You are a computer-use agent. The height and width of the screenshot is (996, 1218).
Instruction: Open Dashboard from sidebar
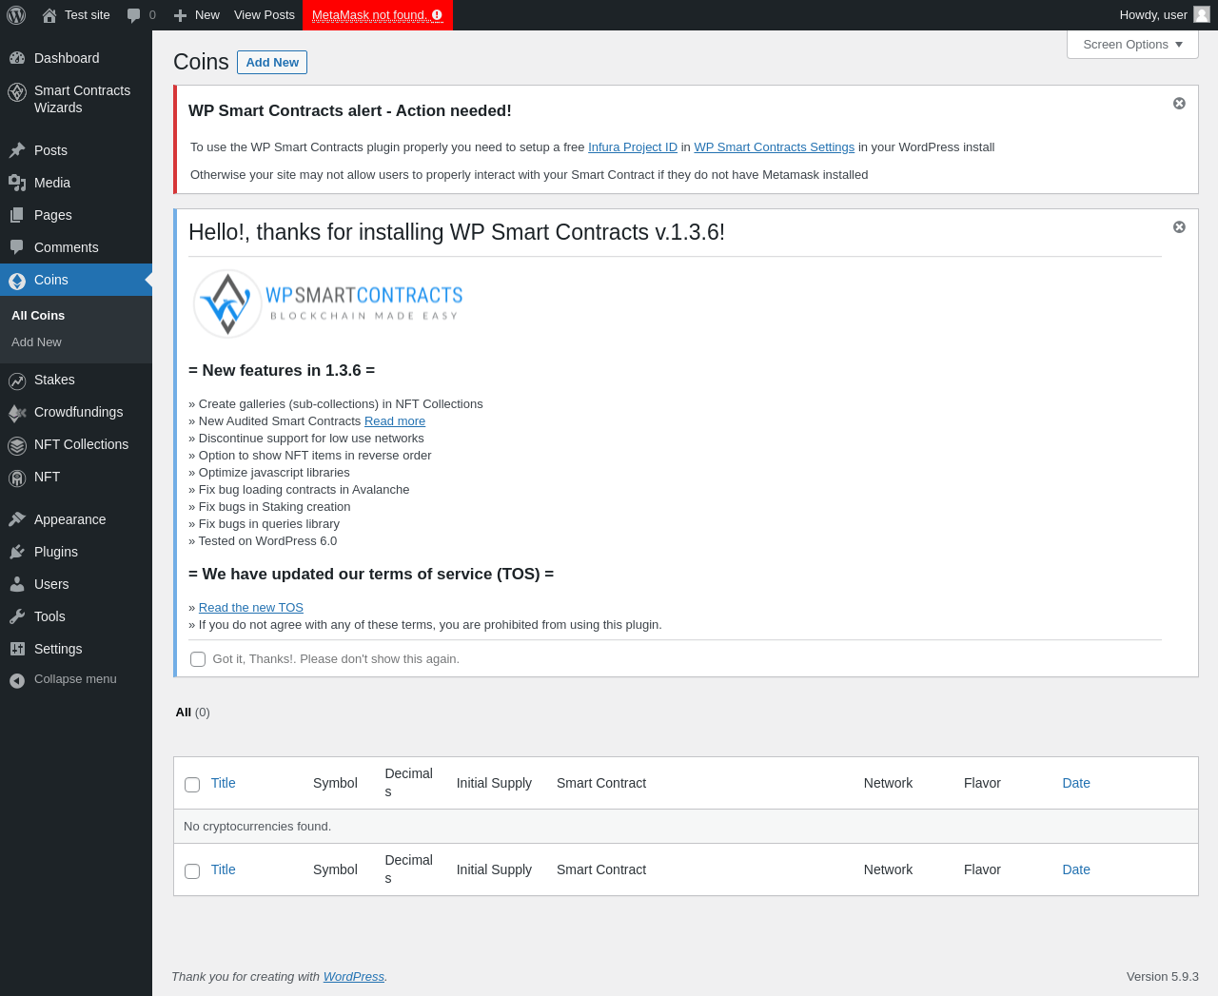pos(76,58)
